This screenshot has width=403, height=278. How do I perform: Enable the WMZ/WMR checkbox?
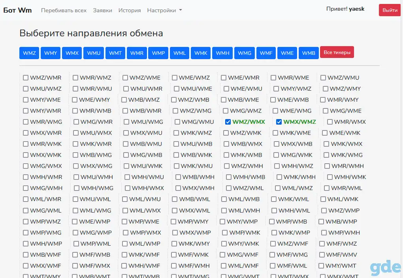tap(26, 77)
